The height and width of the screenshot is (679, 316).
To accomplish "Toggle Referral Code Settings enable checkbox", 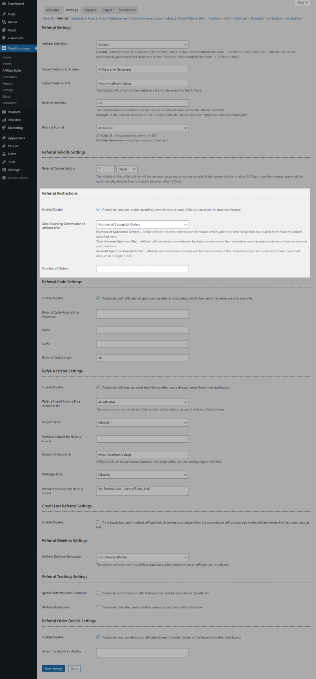I will click(98, 298).
